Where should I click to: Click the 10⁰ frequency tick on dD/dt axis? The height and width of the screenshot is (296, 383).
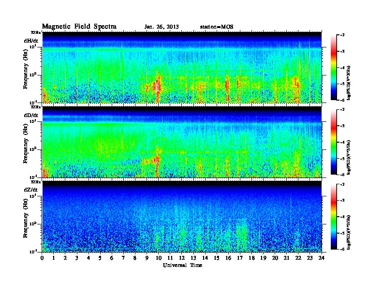coord(33,149)
